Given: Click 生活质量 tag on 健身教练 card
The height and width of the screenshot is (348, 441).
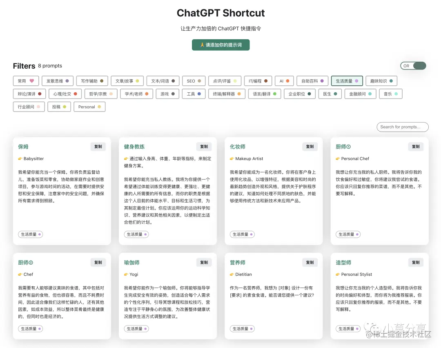Looking at the screenshot, I should tap(136, 234).
